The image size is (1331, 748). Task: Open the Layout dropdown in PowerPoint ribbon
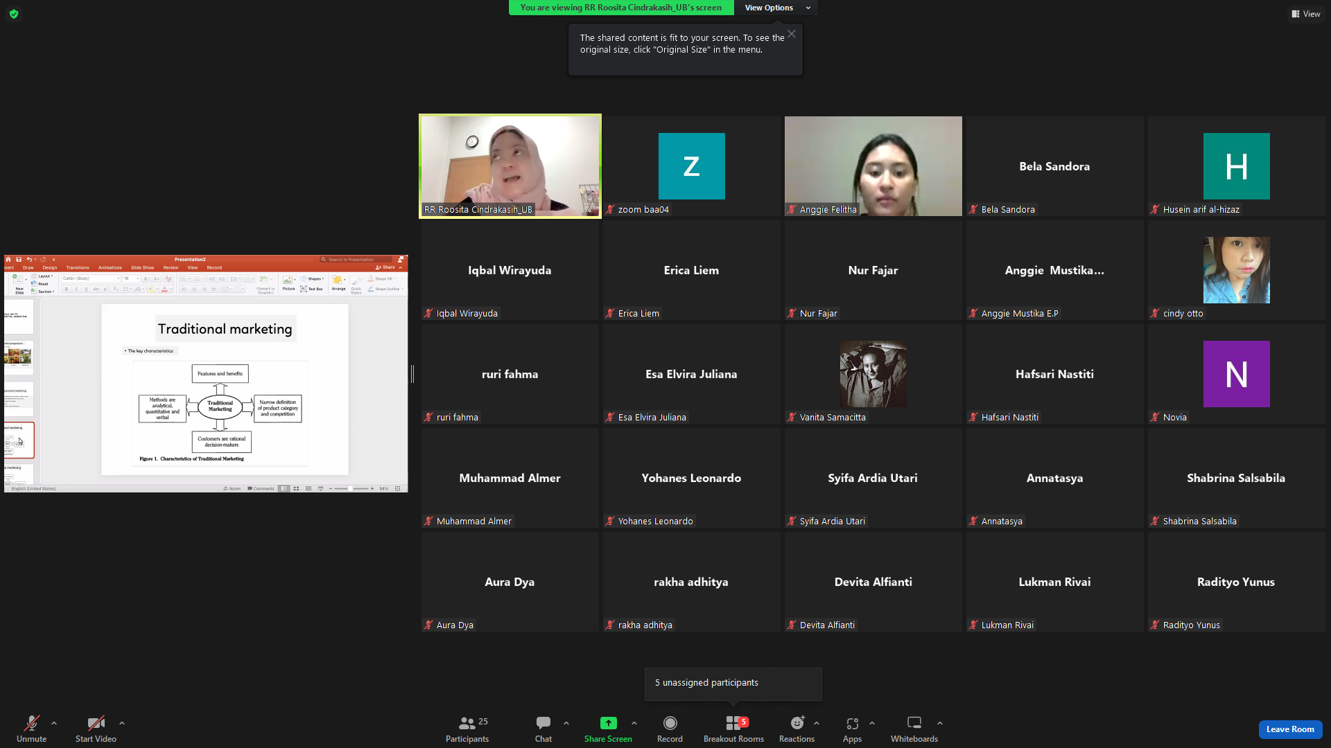point(43,276)
